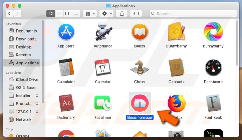Open the Dictionary application
Screen dimensions: 242x140
click(66, 103)
